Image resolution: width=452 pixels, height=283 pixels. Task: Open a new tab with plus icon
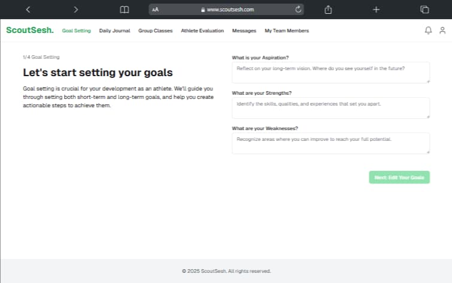(x=376, y=10)
